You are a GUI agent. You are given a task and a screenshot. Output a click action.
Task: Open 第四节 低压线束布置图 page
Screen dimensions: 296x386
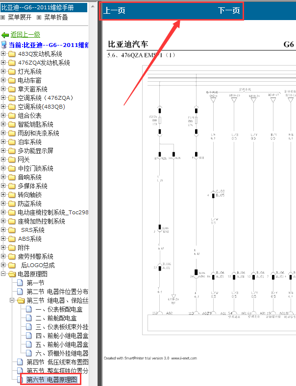click(57, 362)
